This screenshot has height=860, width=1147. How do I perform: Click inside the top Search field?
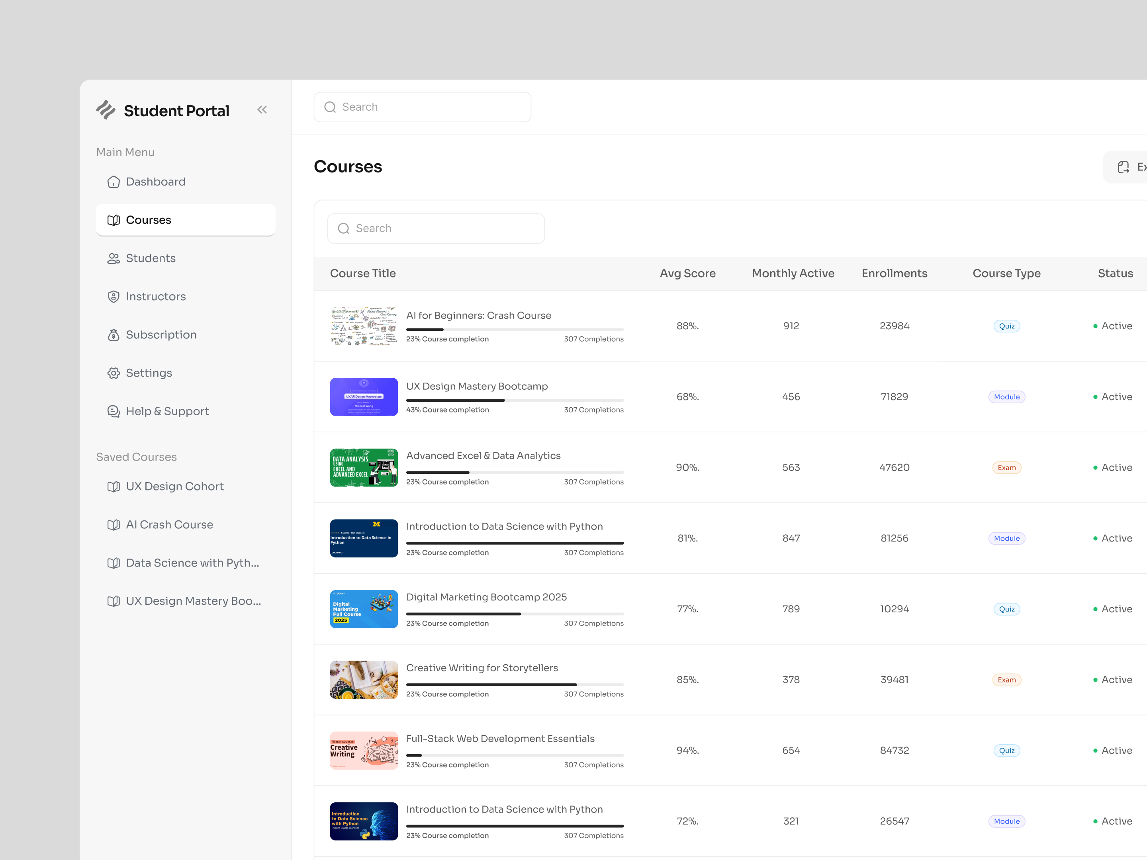pyautogui.click(x=422, y=107)
